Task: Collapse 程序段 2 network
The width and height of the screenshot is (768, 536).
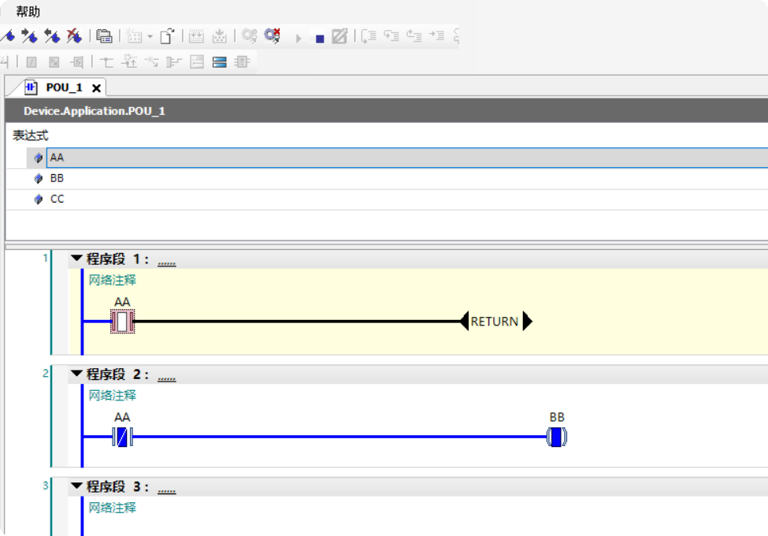Action: (76, 373)
